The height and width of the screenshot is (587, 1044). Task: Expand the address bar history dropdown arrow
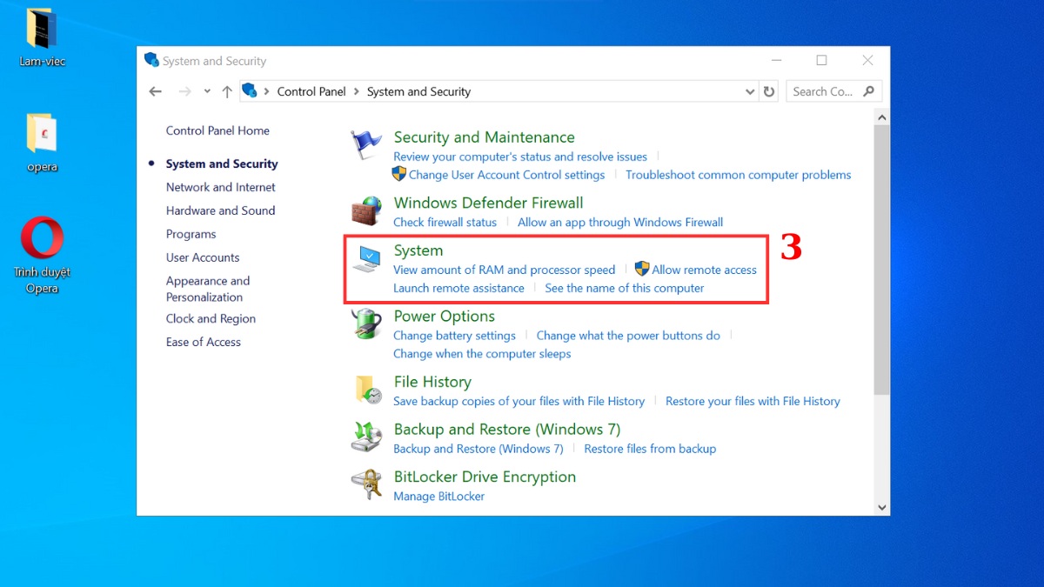coord(750,90)
